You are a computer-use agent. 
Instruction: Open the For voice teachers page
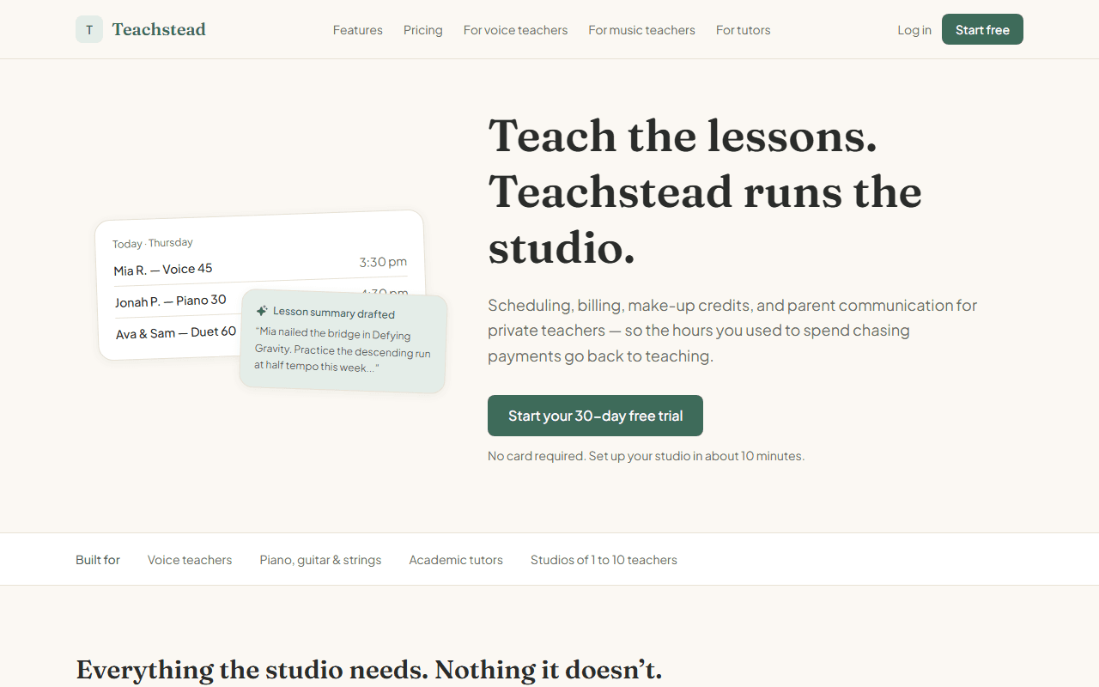point(515,30)
